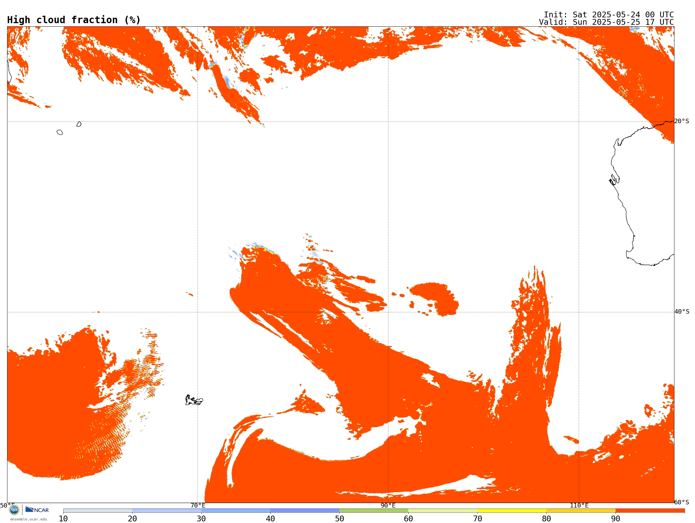The width and height of the screenshot is (695, 523).
Task: Click the colorbar tick label 70
Action: point(477,519)
